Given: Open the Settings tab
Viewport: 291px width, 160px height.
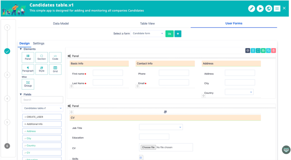Looking at the screenshot, I should coord(39,43).
